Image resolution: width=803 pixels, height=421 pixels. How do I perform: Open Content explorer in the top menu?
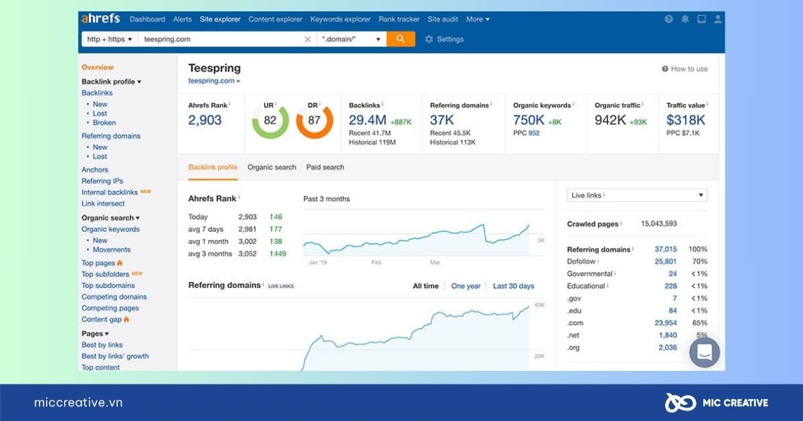(275, 19)
